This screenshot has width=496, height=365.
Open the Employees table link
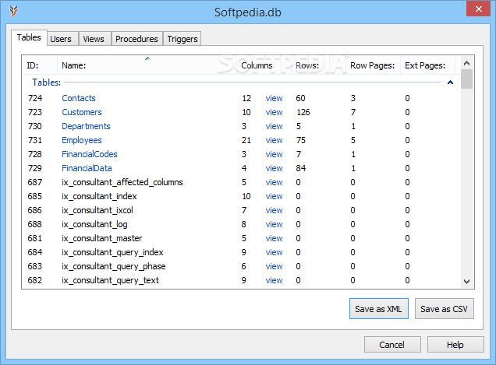pos(82,140)
